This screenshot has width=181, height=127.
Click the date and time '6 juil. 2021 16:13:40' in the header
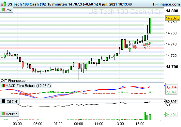click(x=115, y=4)
